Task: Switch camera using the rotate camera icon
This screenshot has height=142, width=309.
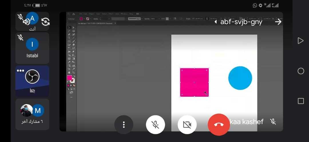Action: tap(45, 22)
